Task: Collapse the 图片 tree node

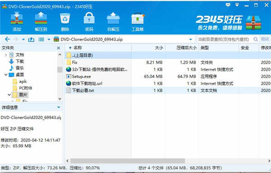Action: point(9,95)
